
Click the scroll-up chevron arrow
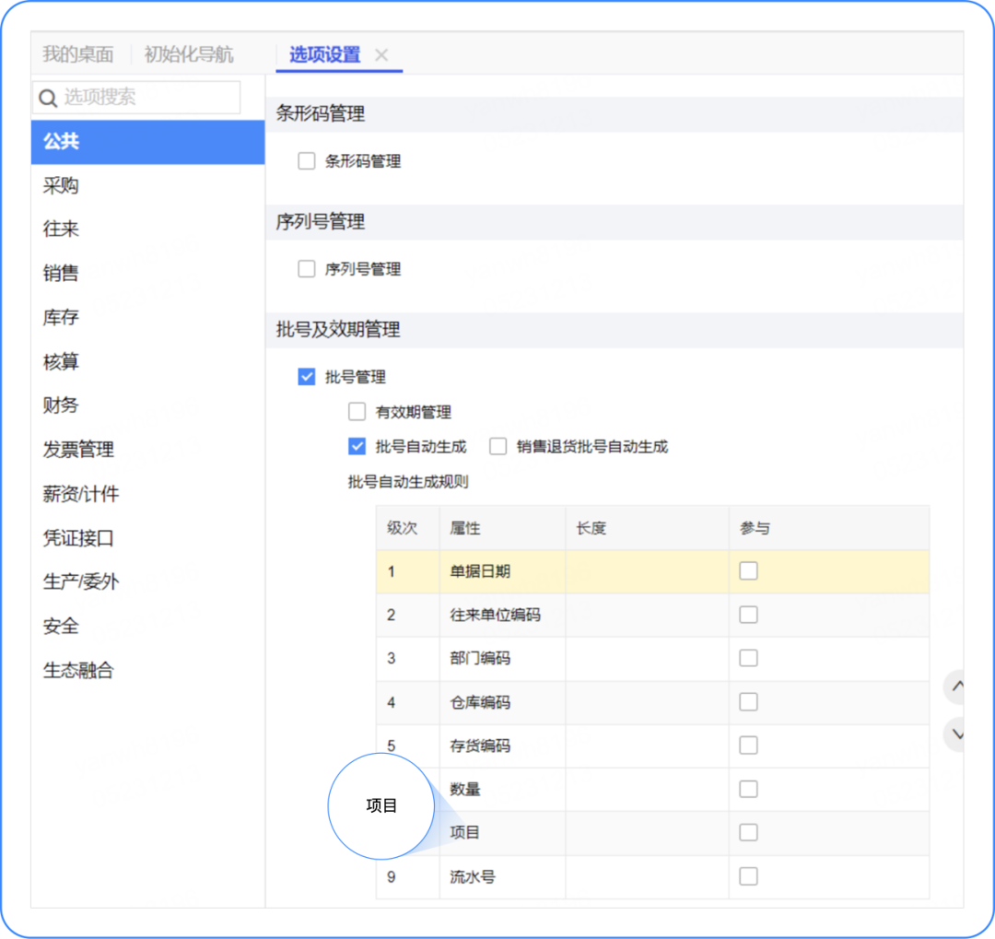pyautogui.click(x=955, y=687)
